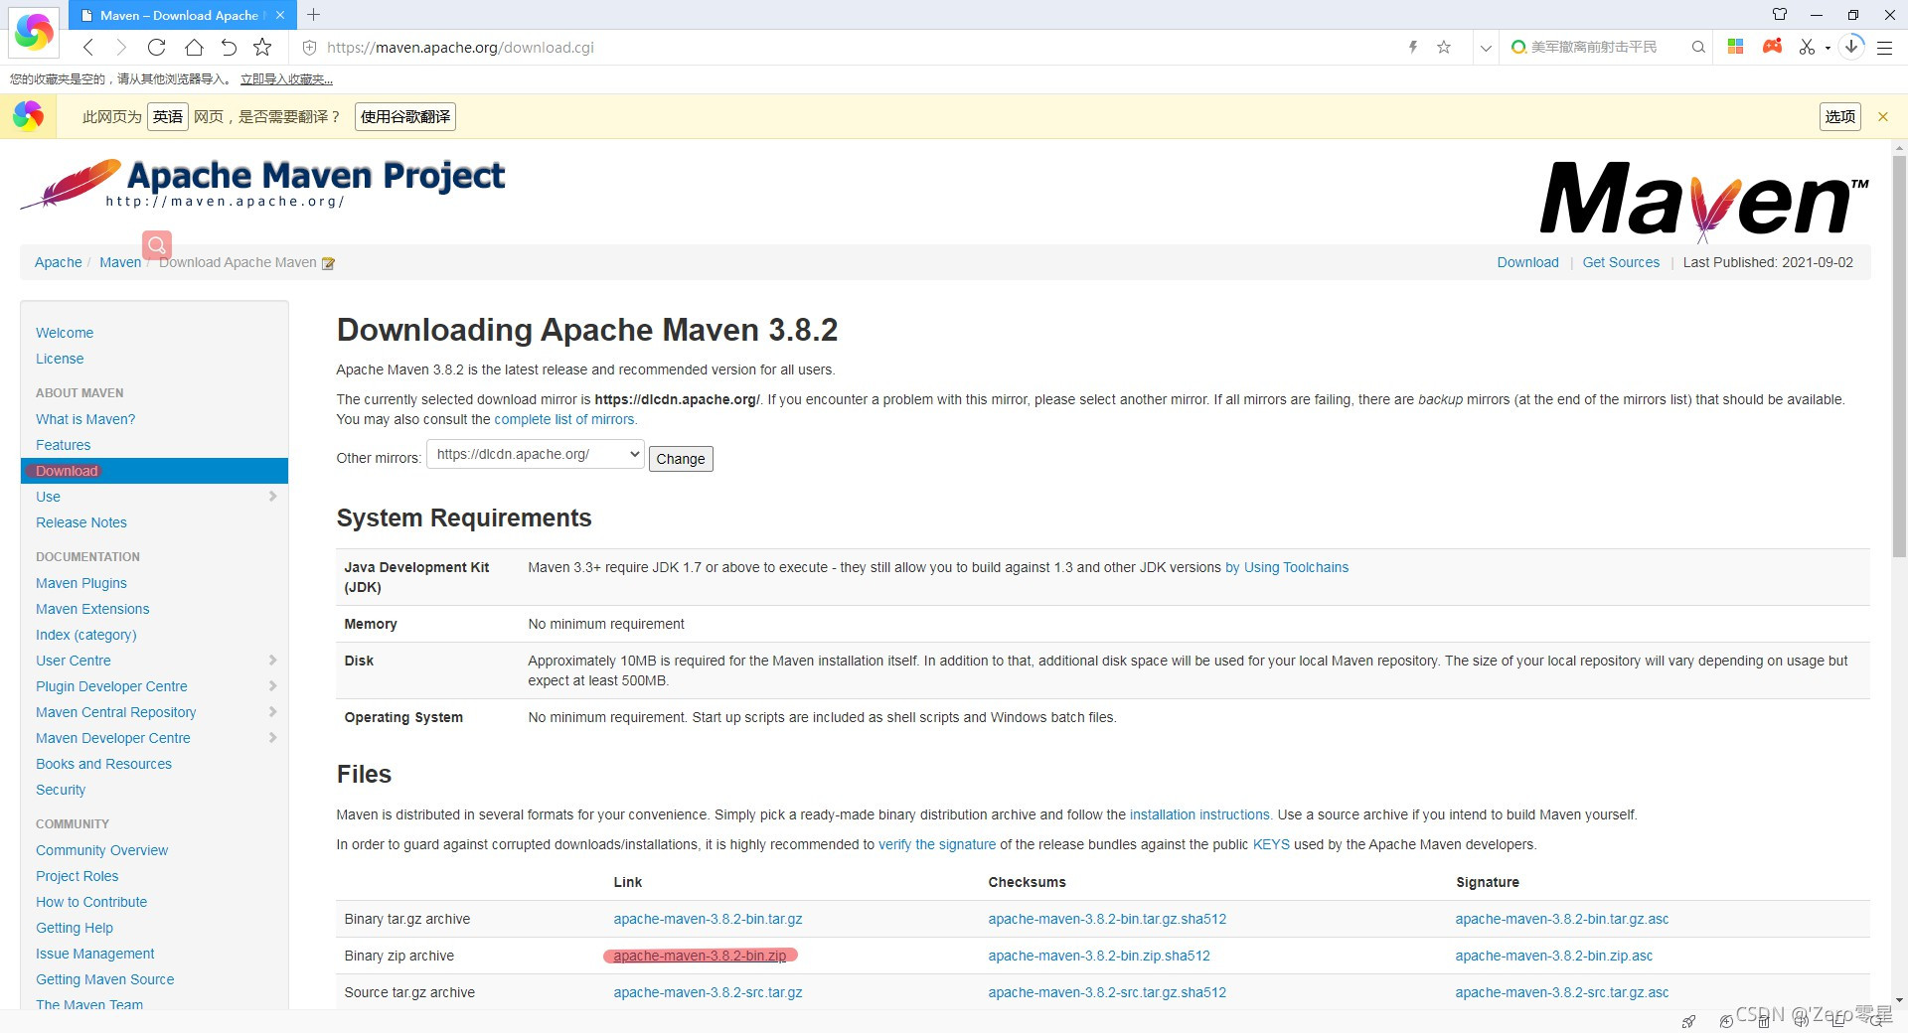
Task: Click the page vertical scrollbar thumb
Action: (x=1899, y=356)
